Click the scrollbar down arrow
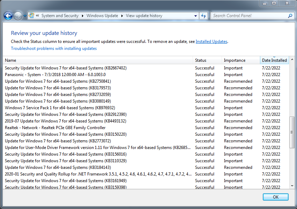This screenshot has width=297, height=209. pos(292,186)
